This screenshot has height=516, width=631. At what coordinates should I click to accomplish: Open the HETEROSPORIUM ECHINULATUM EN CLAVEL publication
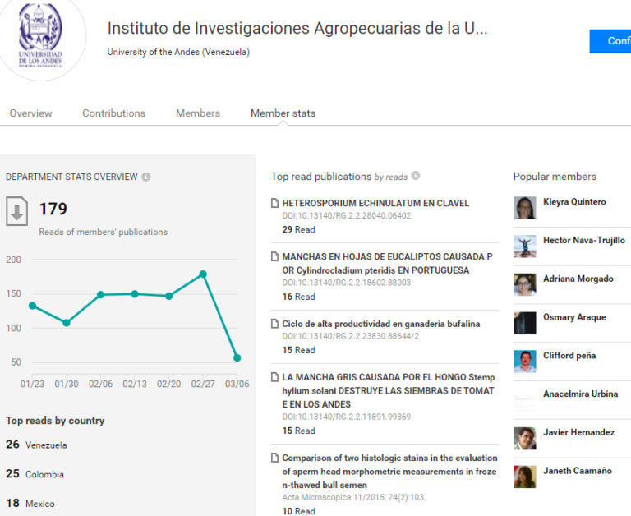tap(375, 203)
